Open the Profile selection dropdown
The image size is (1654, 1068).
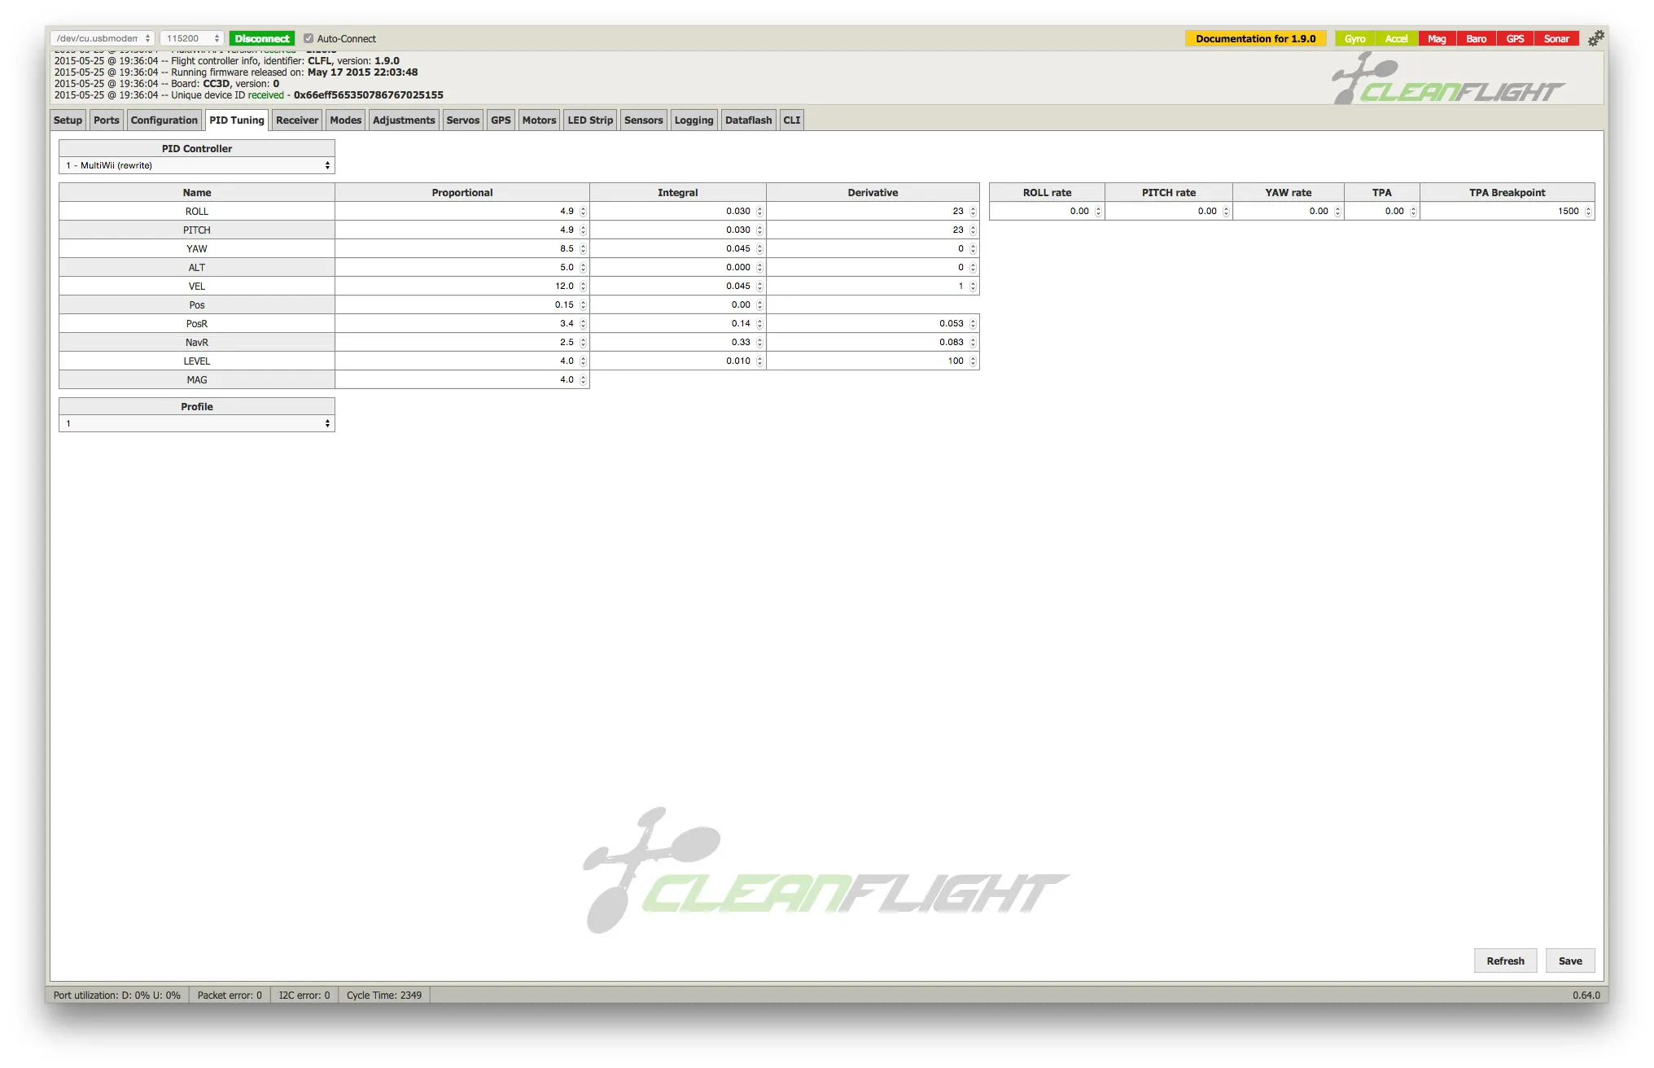[197, 423]
